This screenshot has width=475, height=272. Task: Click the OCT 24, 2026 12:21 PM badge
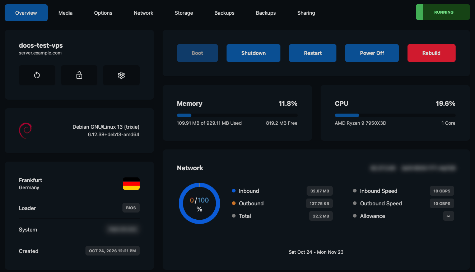[112, 251]
